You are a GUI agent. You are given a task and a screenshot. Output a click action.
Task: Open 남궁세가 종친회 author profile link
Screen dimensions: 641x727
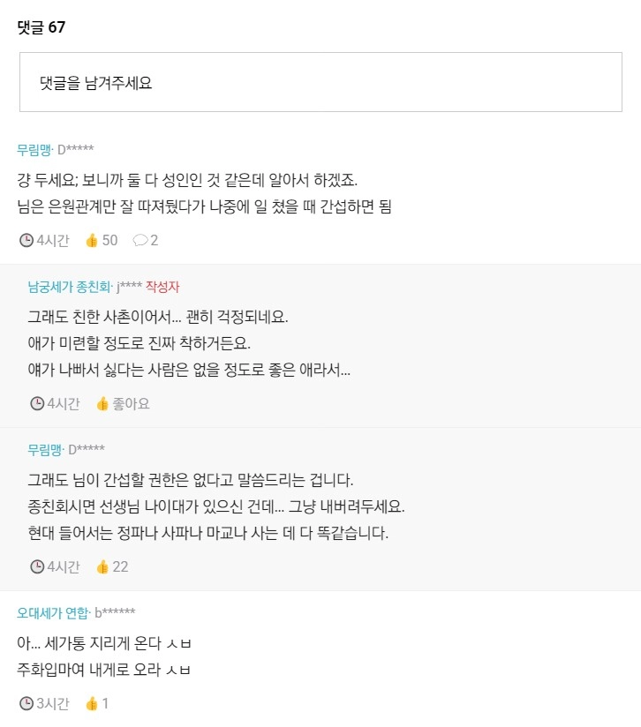coord(69,287)
